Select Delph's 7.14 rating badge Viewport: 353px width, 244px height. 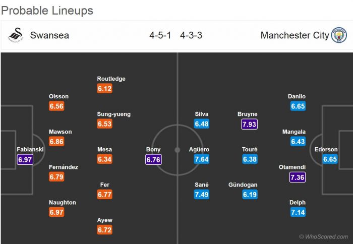click(x=298, y=212)
